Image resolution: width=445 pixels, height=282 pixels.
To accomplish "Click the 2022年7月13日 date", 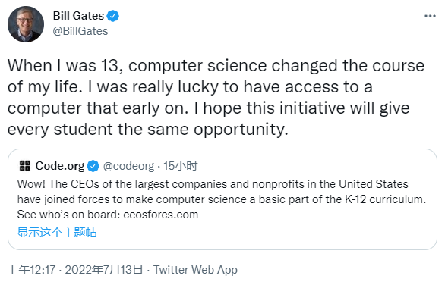I will point(104,270).
